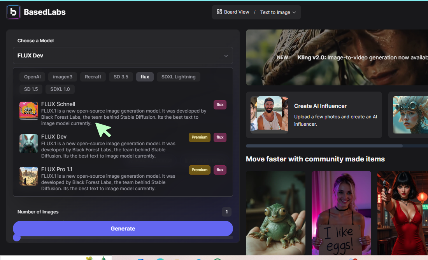Filter models by OpenAI

(32, 77)
